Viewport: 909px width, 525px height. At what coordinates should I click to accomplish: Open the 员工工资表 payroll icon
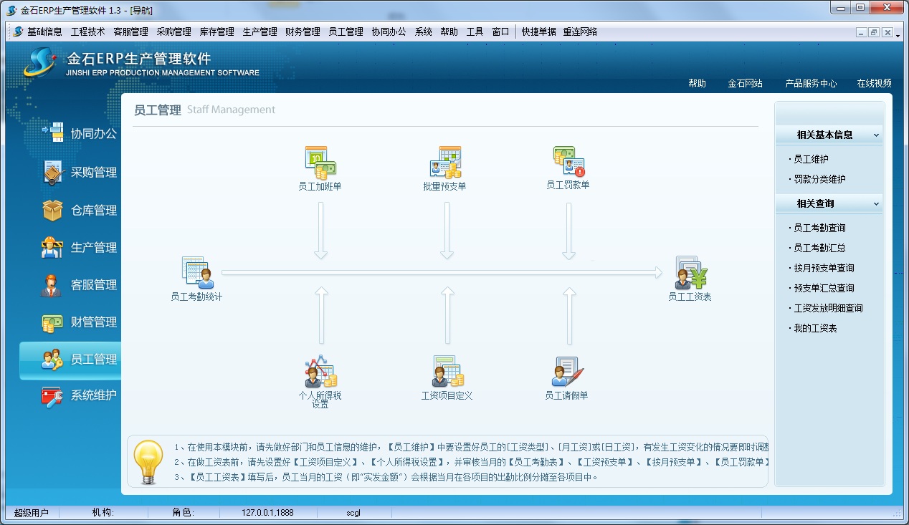690,273
